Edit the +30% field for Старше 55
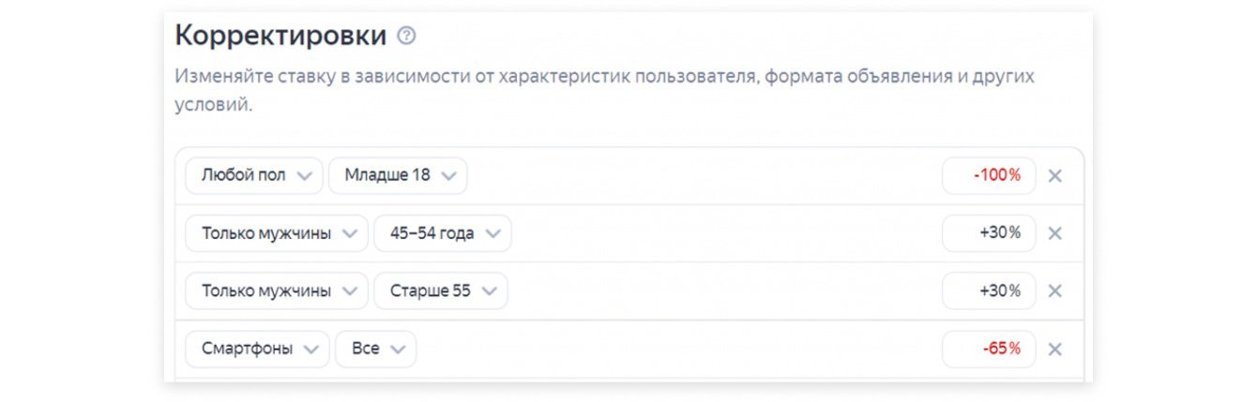The height and width of the screenshot is (402, 1257). coord(989,290)
